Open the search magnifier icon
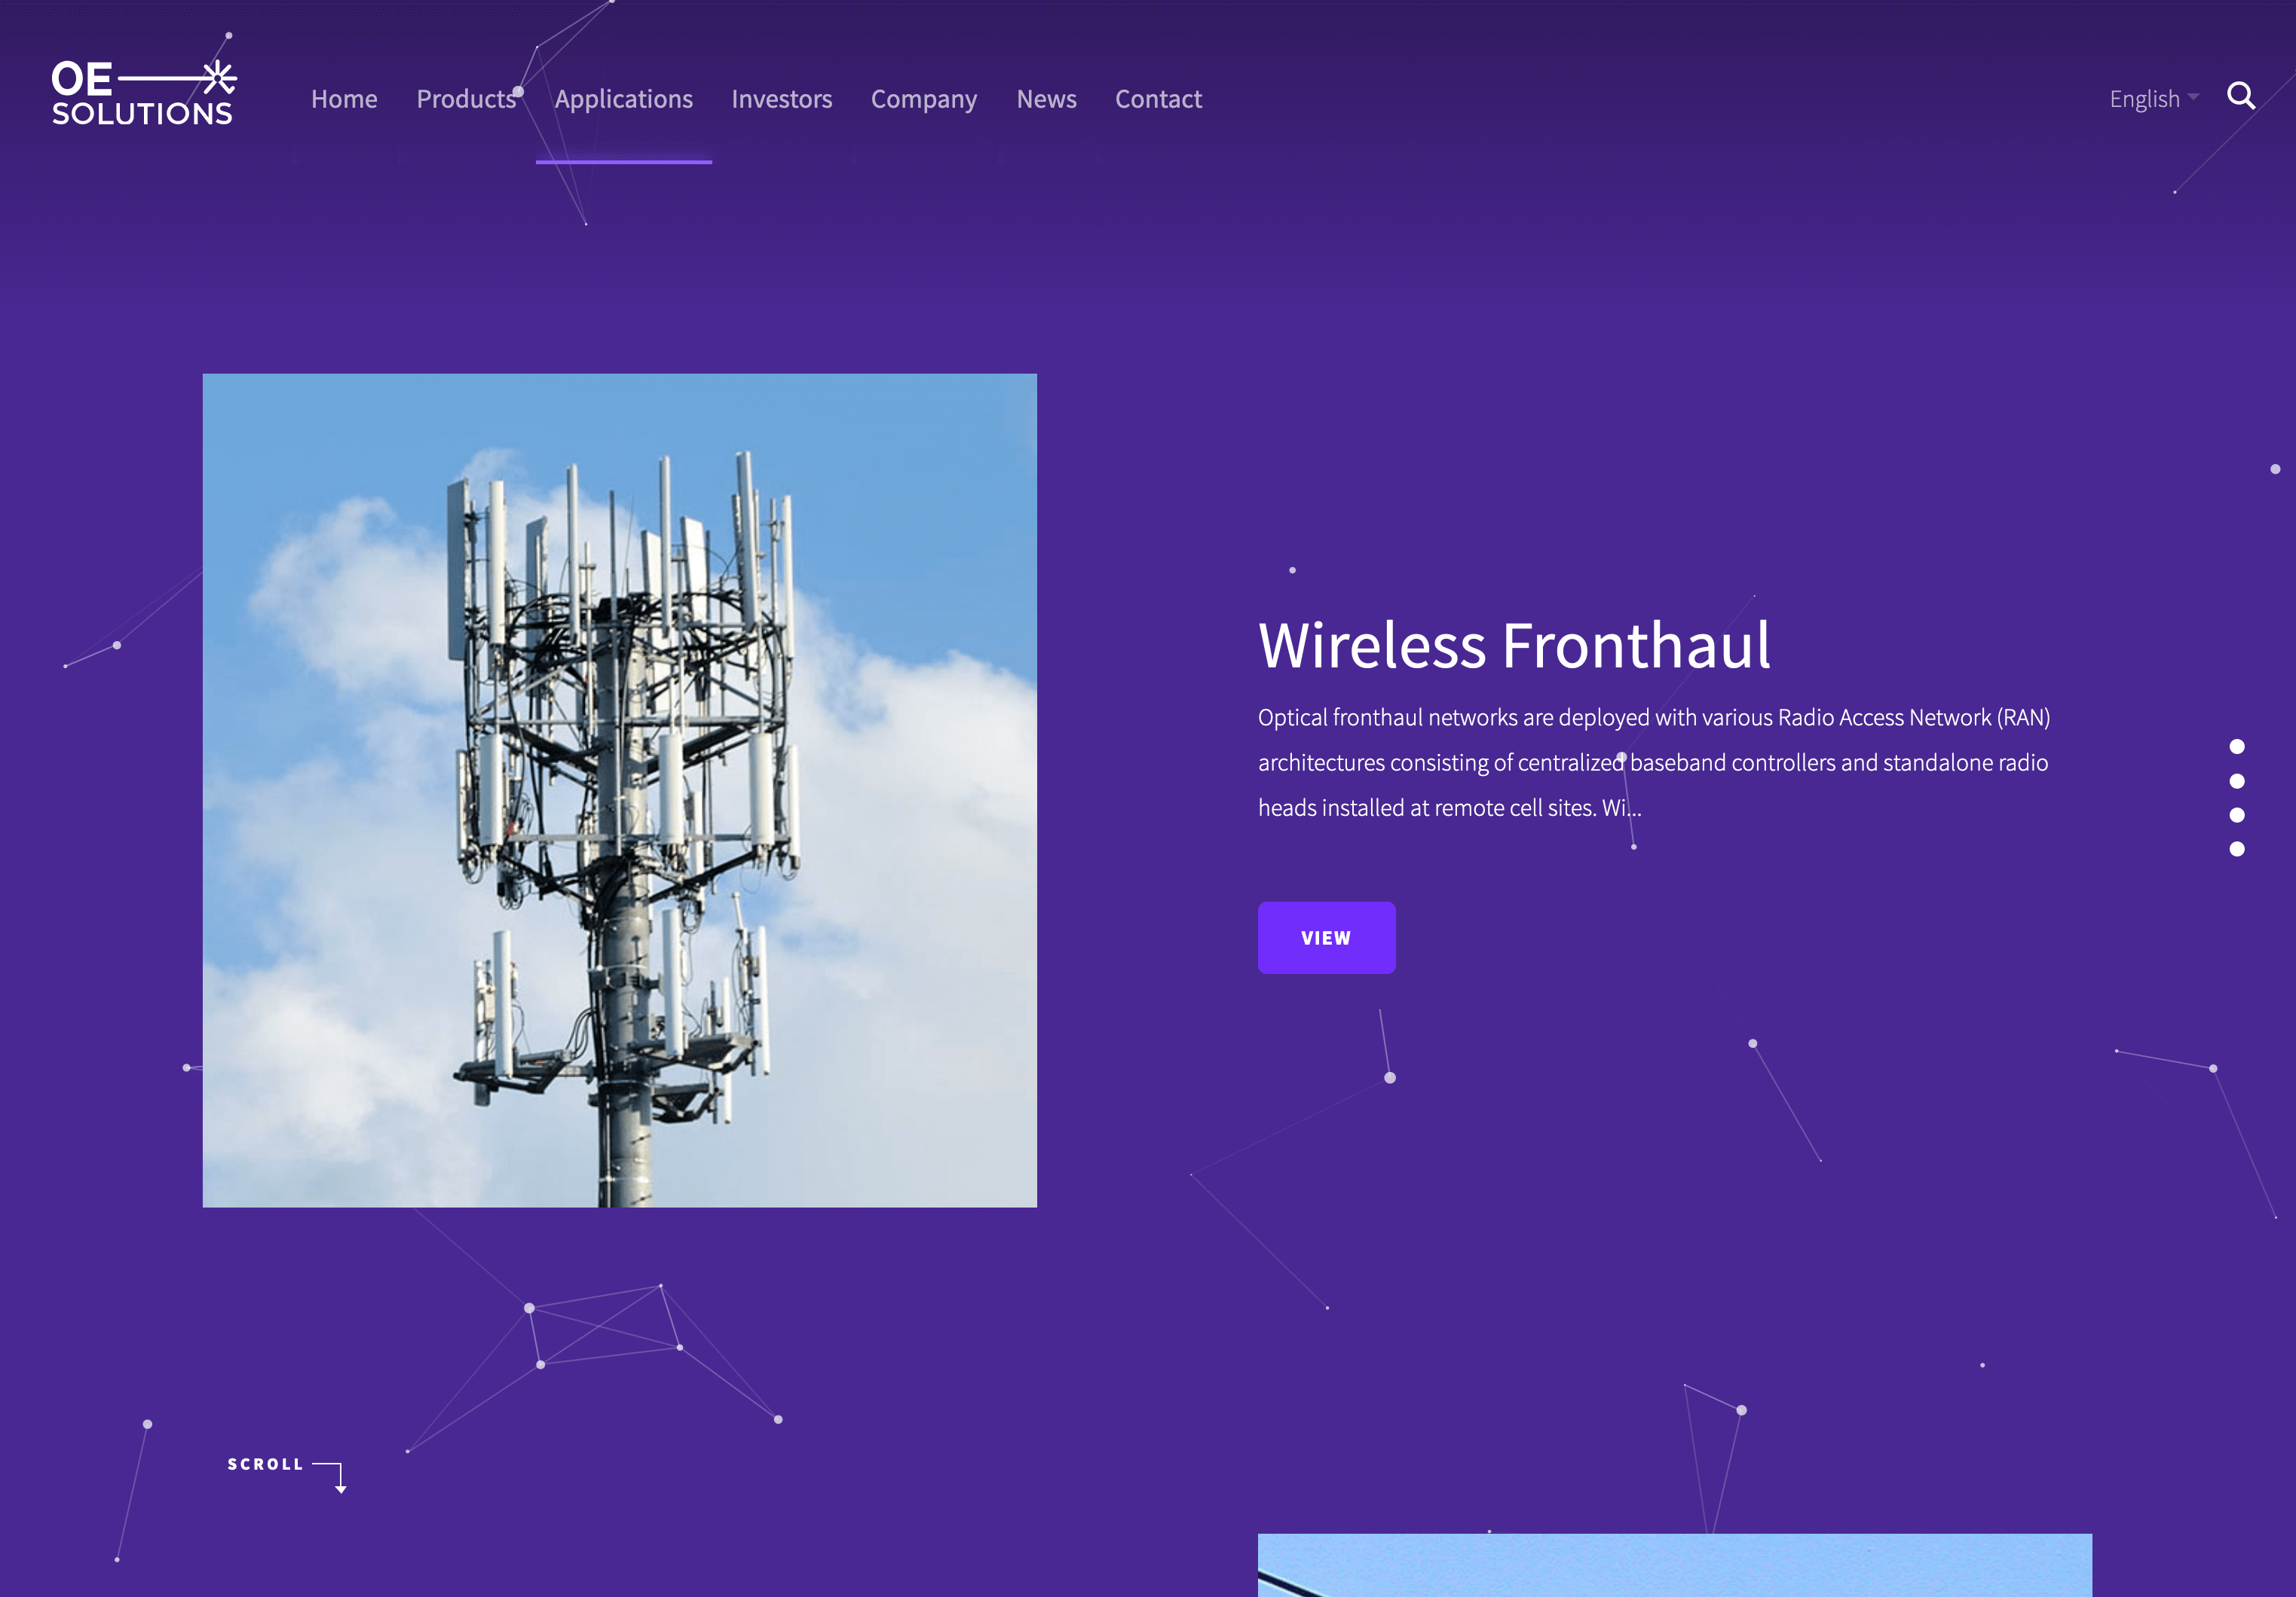Screen dimensions: 2296x1597 pyautogui.click(x=2241, y=96)
